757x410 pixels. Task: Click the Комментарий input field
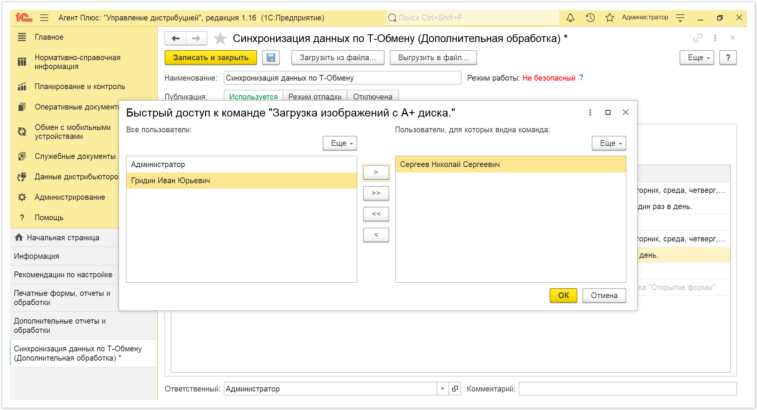tap(627, 389)
